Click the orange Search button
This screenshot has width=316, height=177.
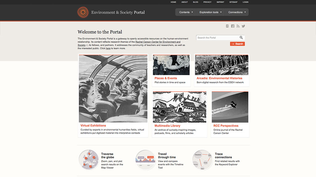click(237, 44)
